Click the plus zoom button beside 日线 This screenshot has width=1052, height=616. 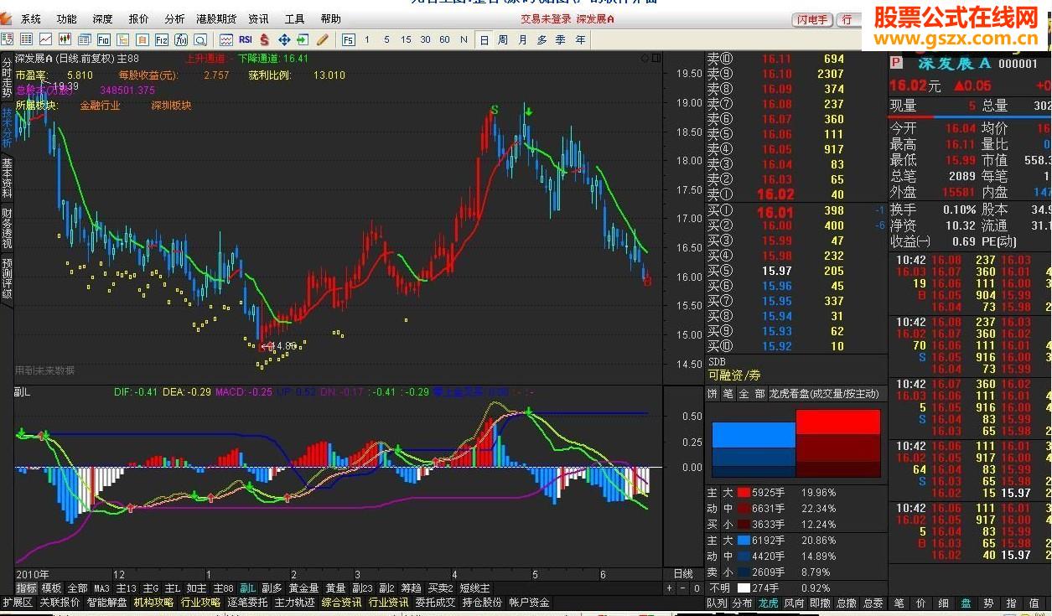pos(669,588)
